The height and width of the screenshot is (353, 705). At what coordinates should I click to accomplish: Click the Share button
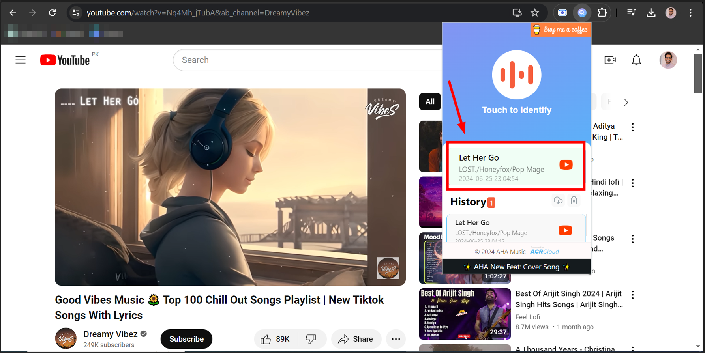tap(356, 339)
